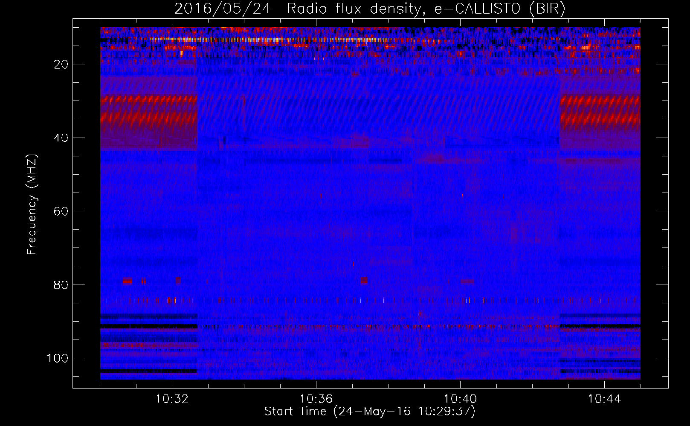Click the frequency tick label "40"
The height and width of the screenshot is (426, 690).
point(61,138)
